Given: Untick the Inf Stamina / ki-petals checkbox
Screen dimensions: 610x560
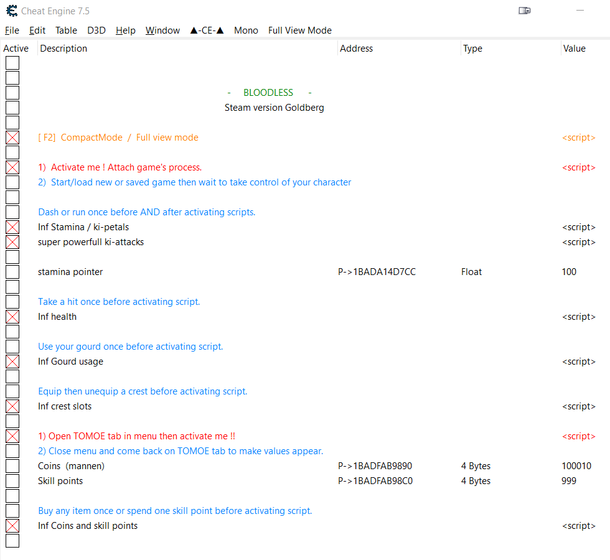Looking at the screenshot, I should 12,227.
